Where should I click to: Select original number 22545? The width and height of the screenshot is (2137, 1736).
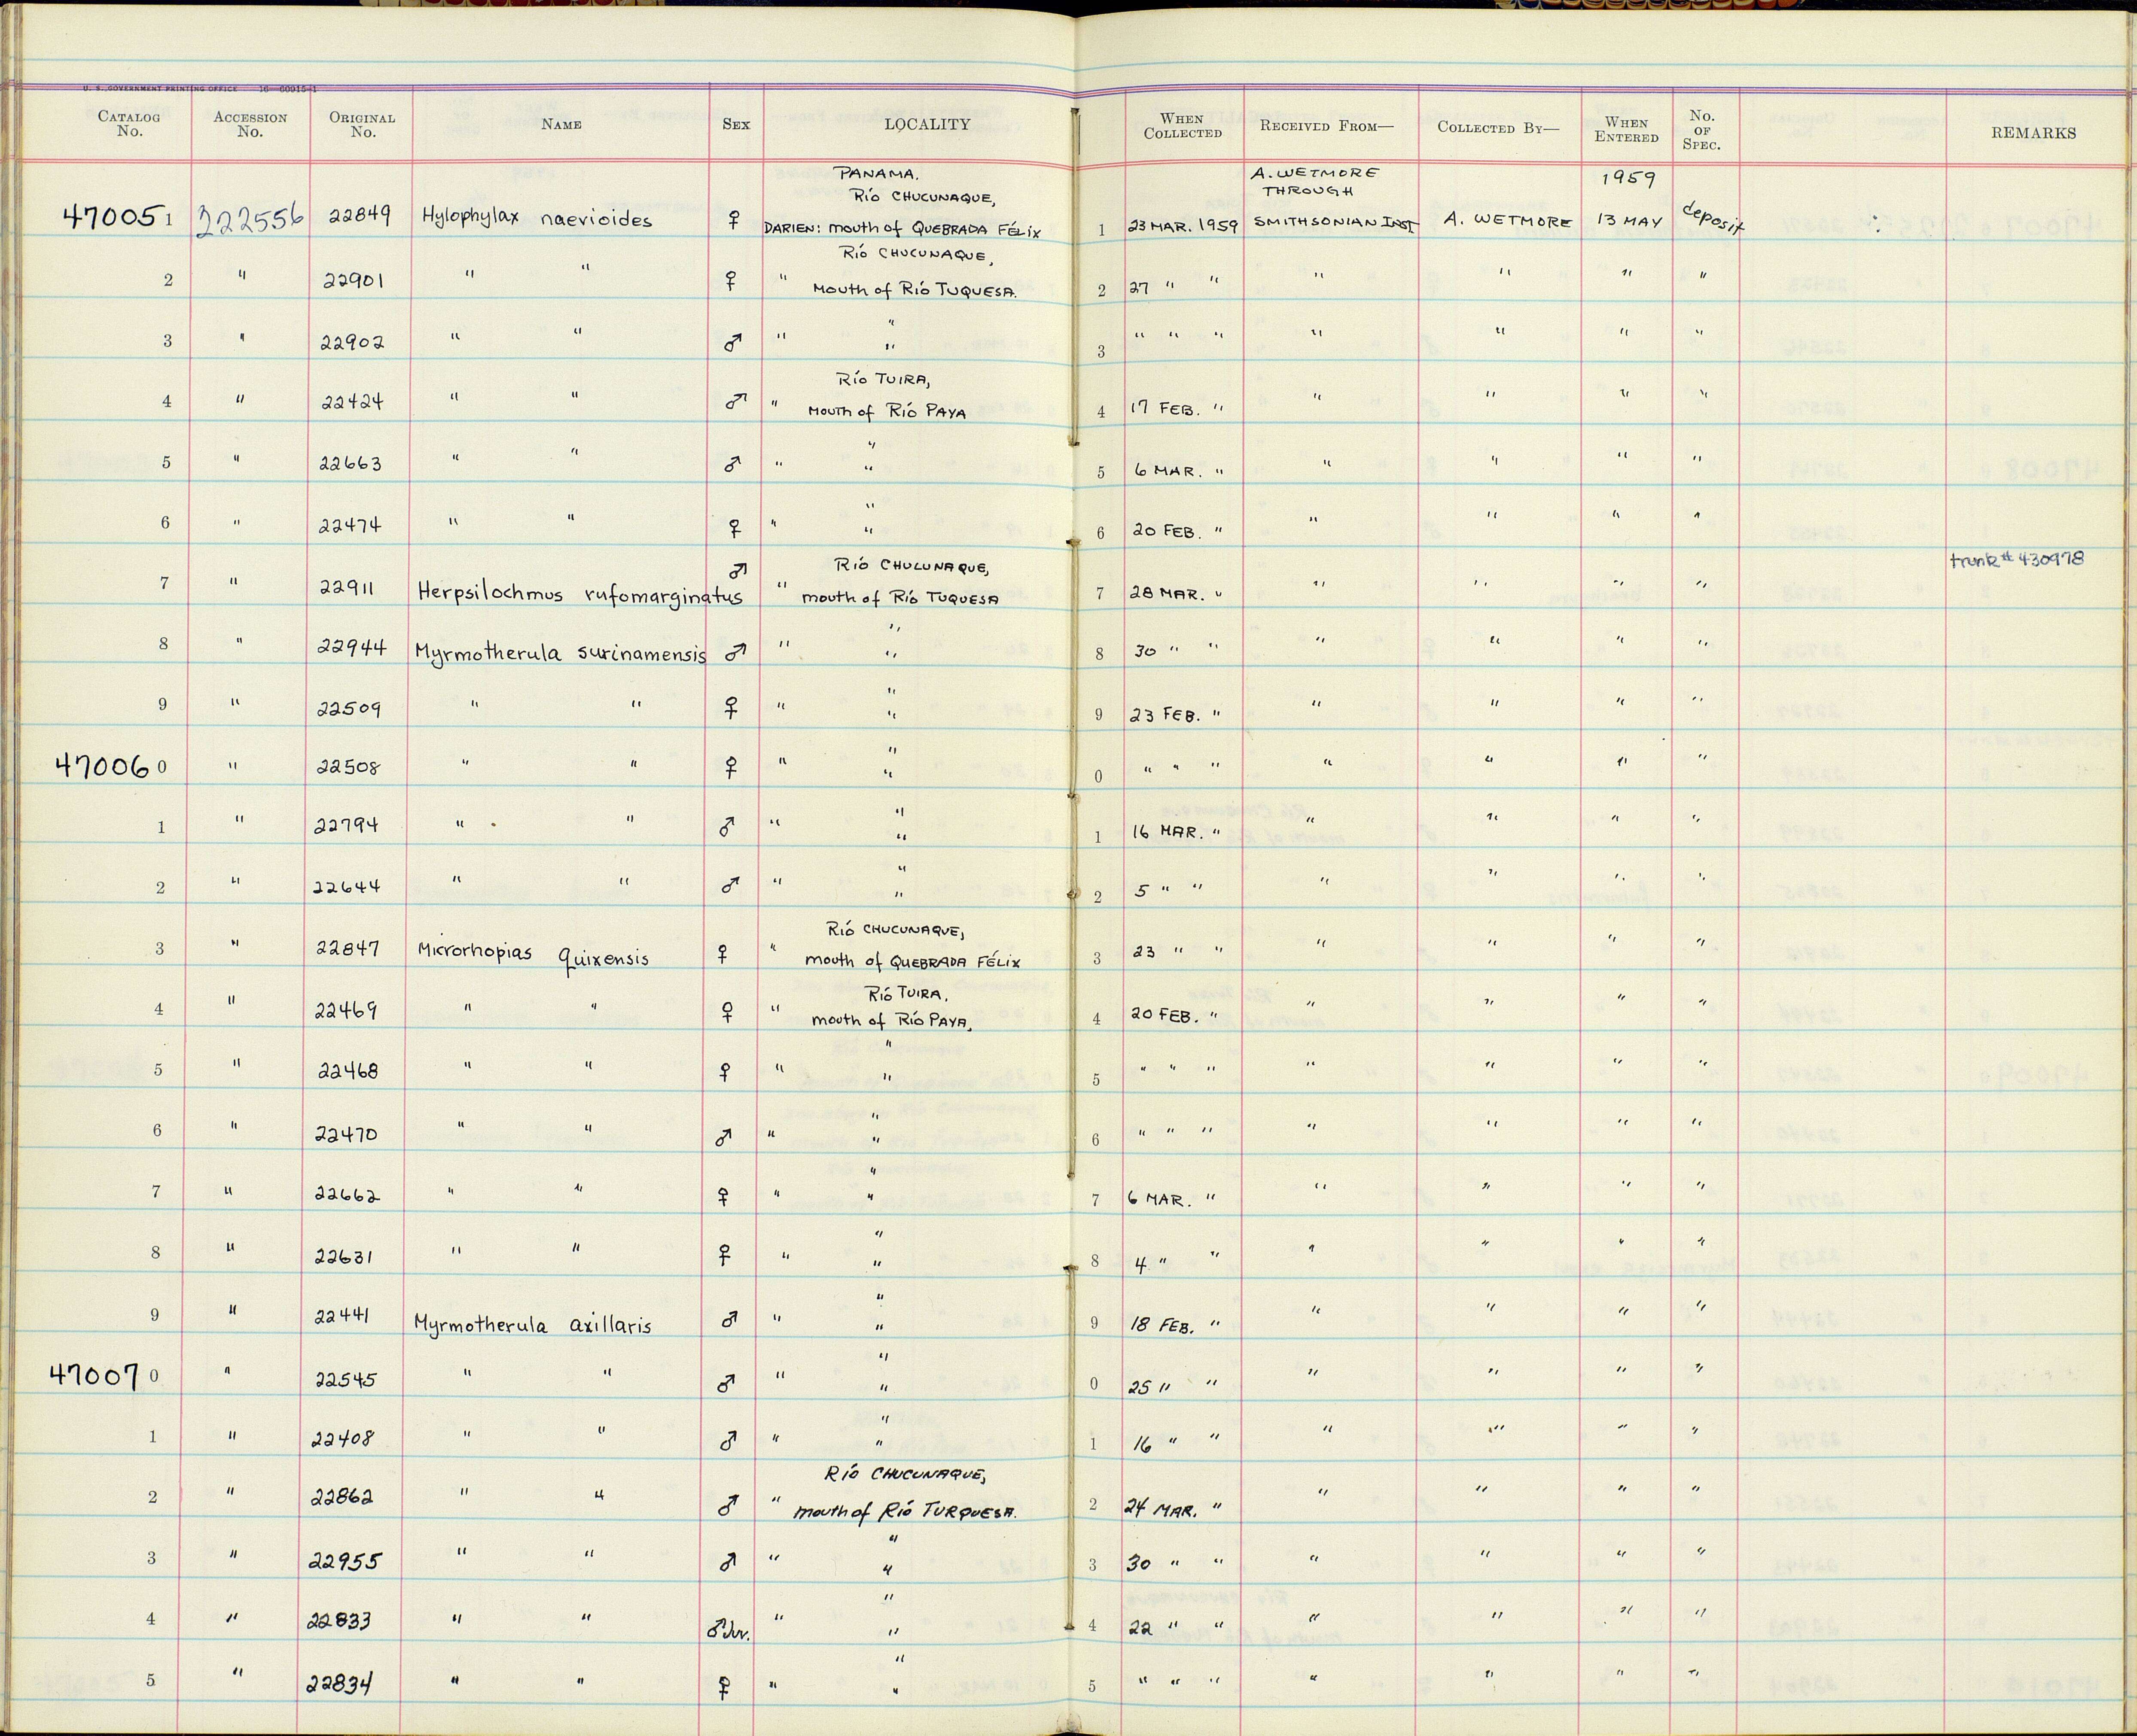[345, 1379]
